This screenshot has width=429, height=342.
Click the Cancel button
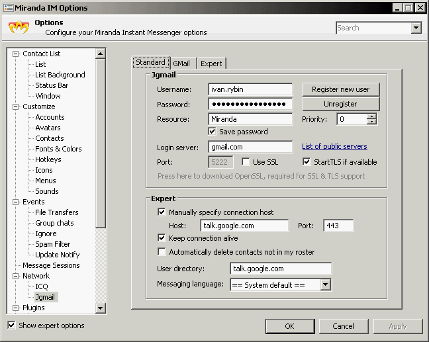(x=344, y=326)
